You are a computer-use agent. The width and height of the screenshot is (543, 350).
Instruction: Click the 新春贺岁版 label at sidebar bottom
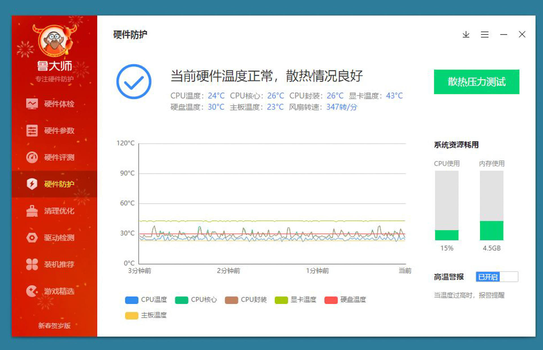point(54,326)
